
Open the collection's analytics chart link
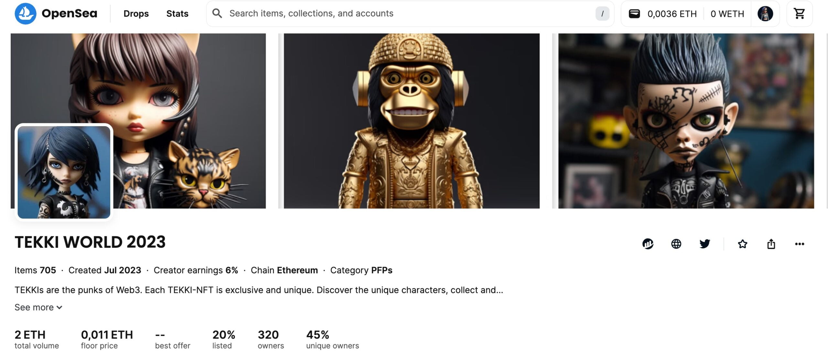tap(648, 244)
